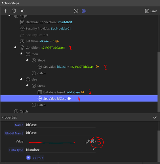Open the dynamic data picker for Value
This screenshot has height=164, width=160.
coord(93,141)
